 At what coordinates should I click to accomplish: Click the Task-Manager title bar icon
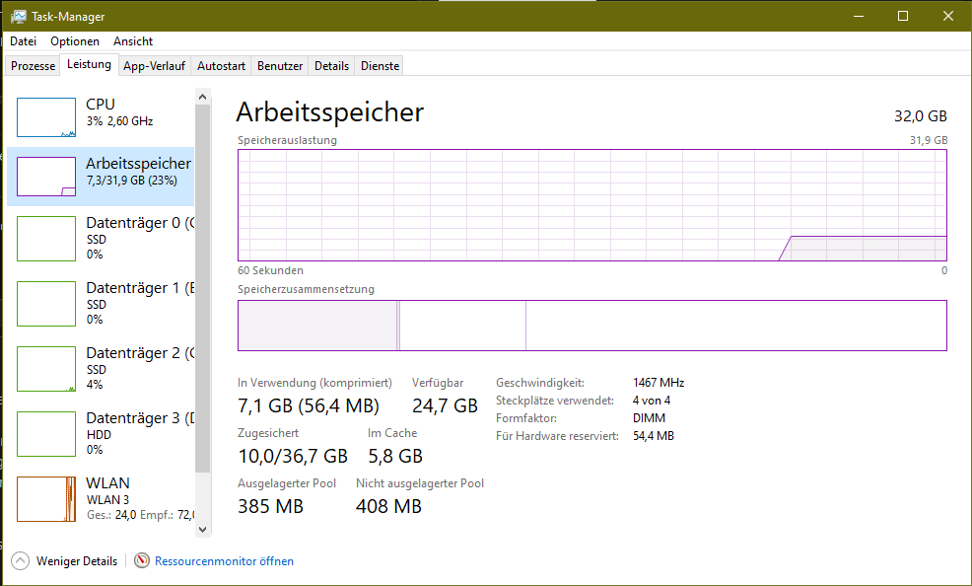point(19,17)
